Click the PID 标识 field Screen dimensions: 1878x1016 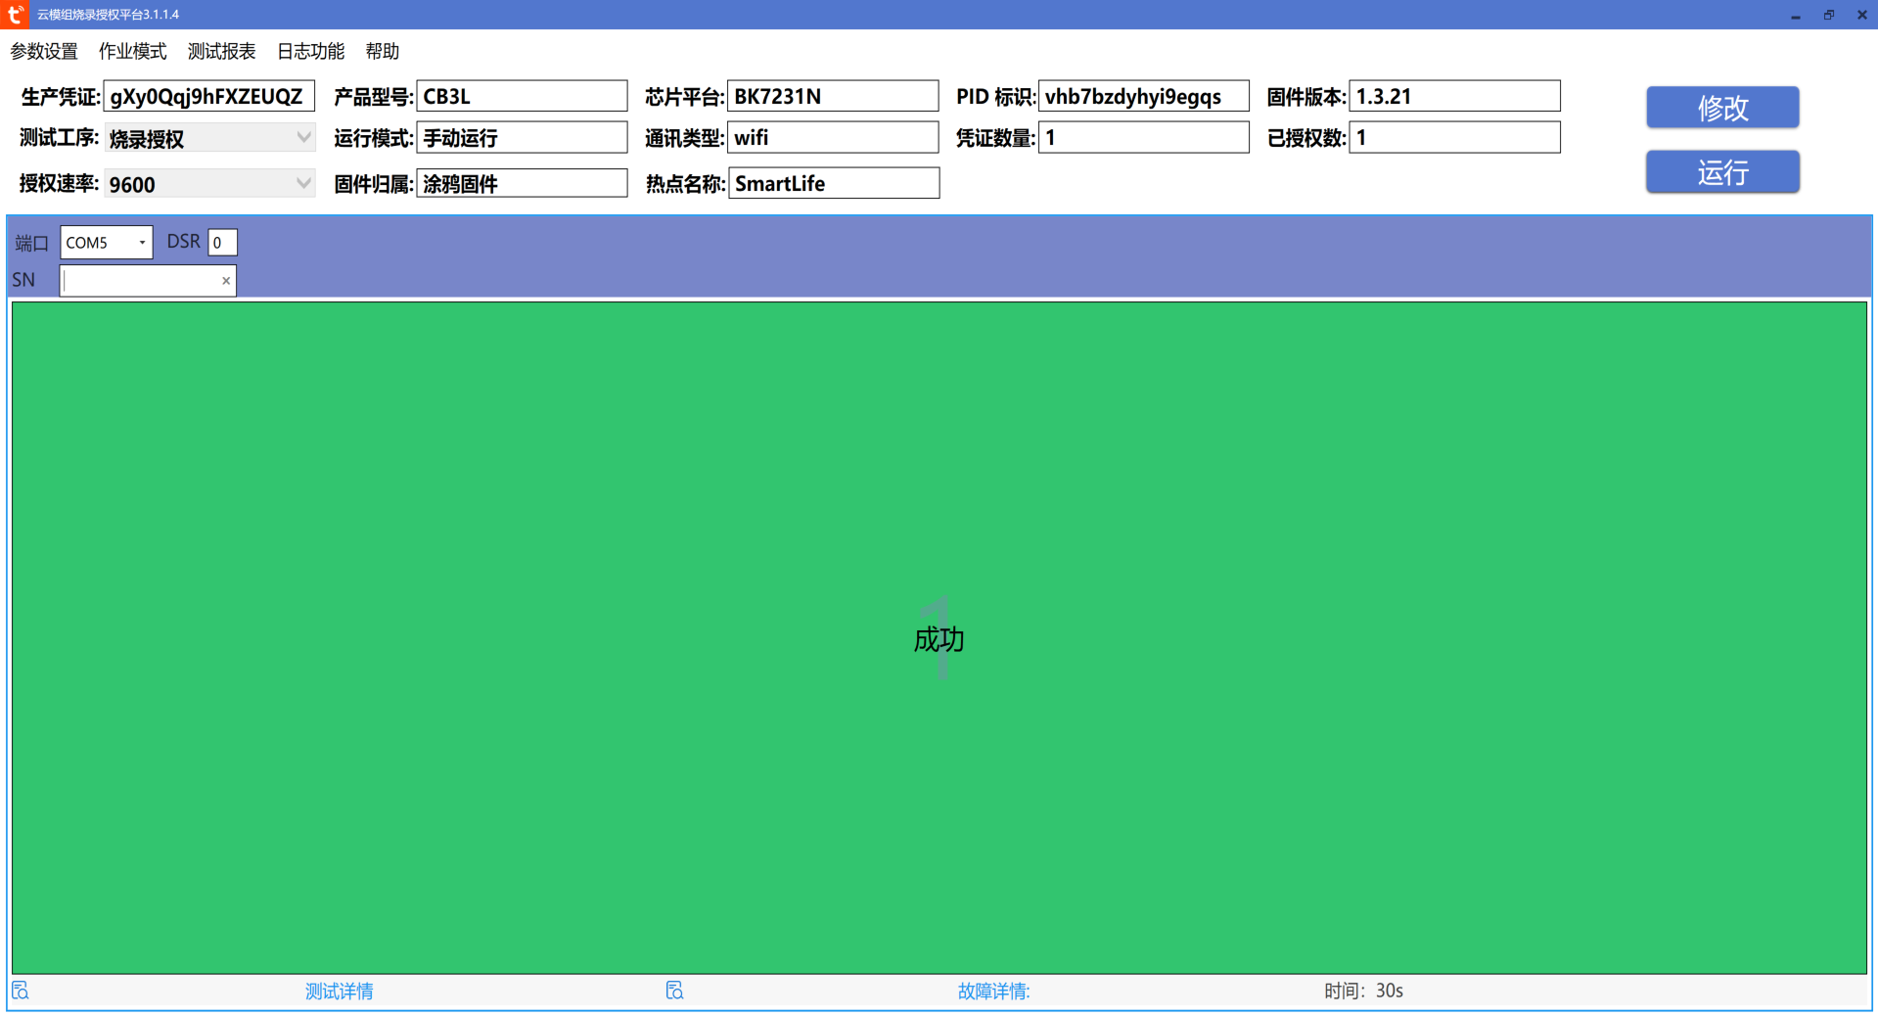(1144, 96)
